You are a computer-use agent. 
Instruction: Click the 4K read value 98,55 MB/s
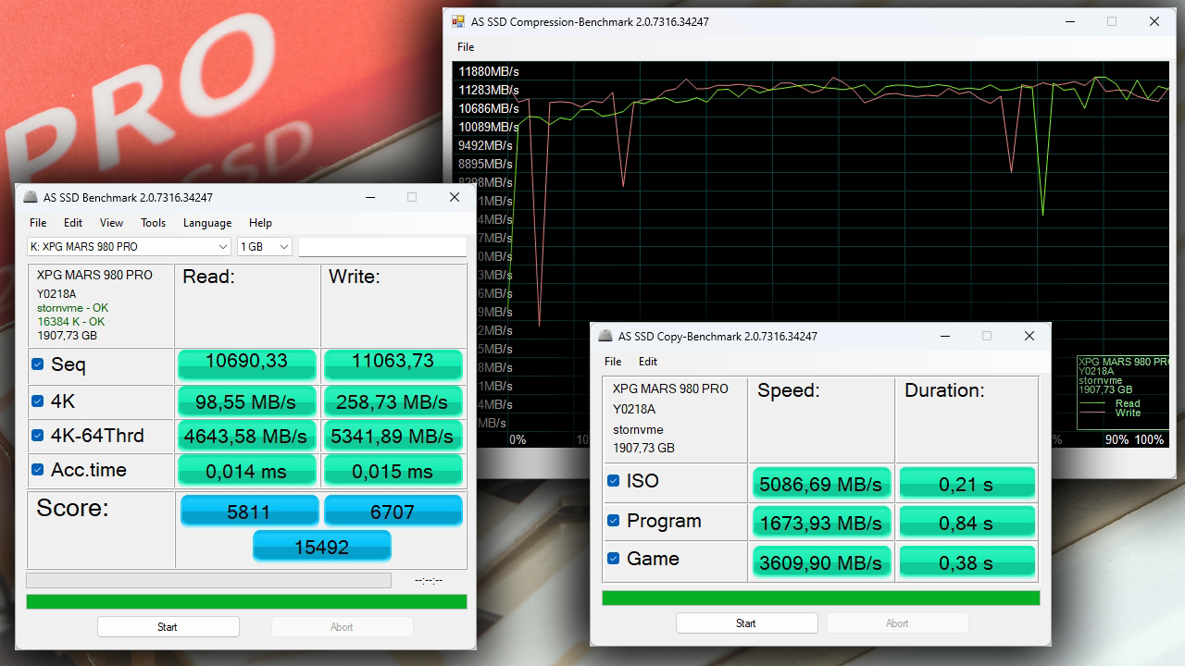point(247,401)
